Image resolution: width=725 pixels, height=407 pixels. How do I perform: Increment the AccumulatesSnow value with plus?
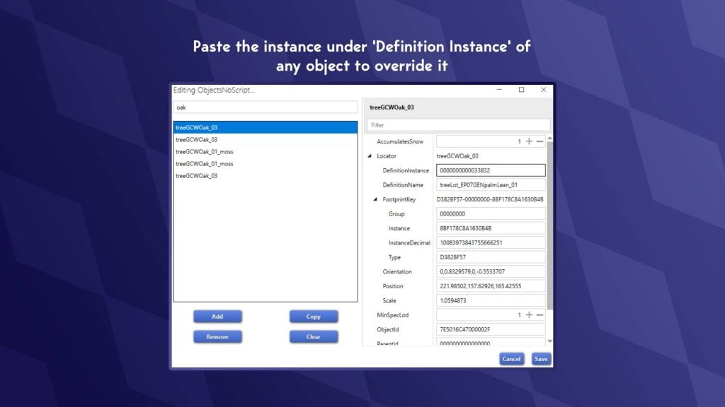529,141
